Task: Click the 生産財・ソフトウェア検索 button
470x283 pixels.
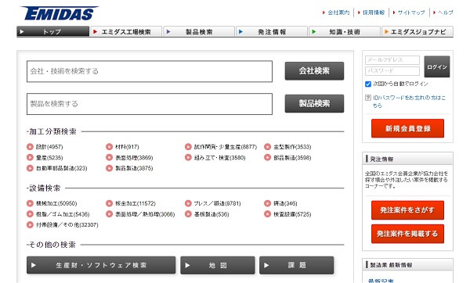Action: [101, 265]
